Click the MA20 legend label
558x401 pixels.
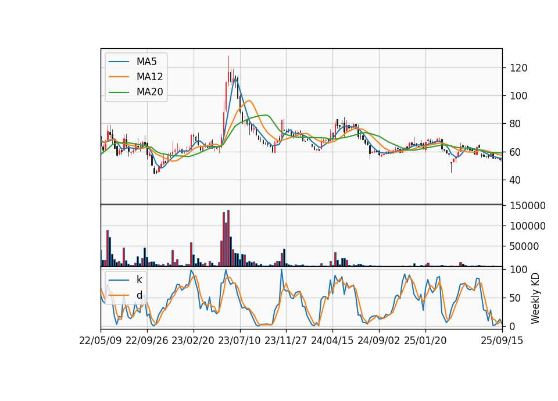coord(149,92)
